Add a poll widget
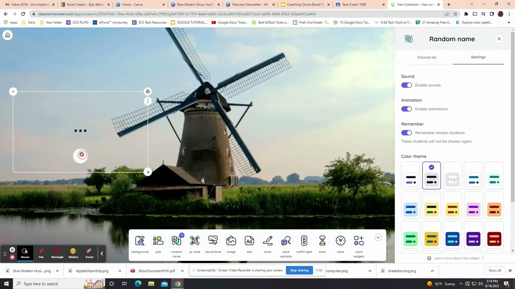Screen dimensions: 515x289 pos(158,244)
